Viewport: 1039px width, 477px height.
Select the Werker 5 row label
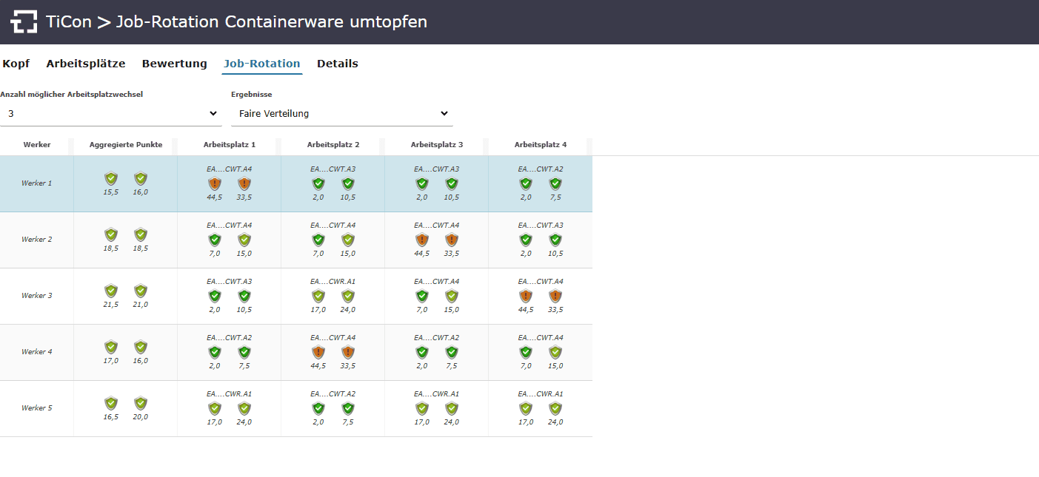pyautogui.click(x=37, y=408)
